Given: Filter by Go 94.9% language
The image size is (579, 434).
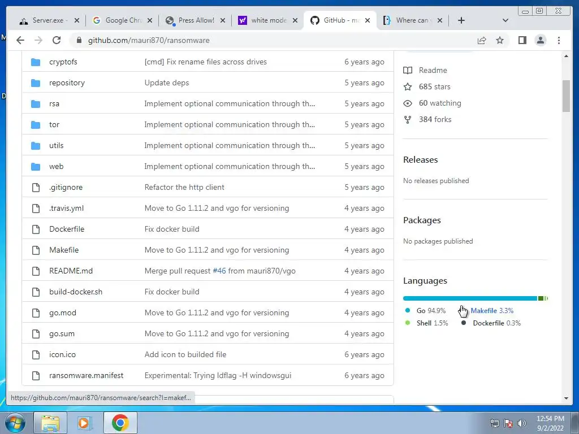Looking at the screenshot, I should tap(431, 311).
